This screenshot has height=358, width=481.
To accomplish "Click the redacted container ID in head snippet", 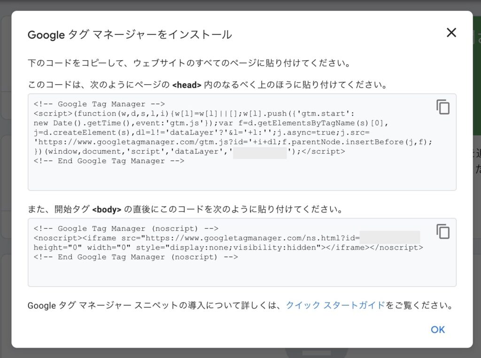I will (x=260, y=153).
